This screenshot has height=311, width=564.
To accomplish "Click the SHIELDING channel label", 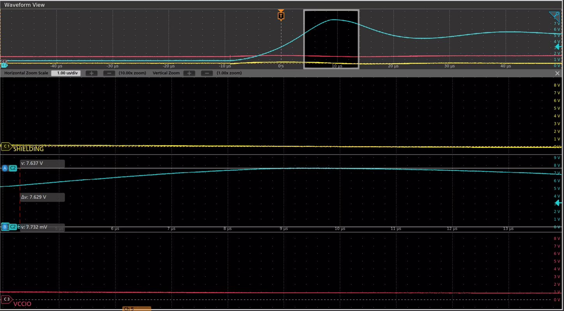I will coord(28,149).
